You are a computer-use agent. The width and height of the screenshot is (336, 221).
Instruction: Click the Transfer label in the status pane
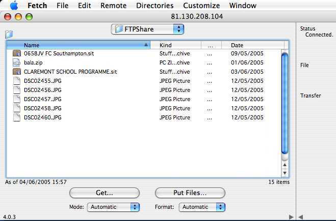(x=311, y=96)
